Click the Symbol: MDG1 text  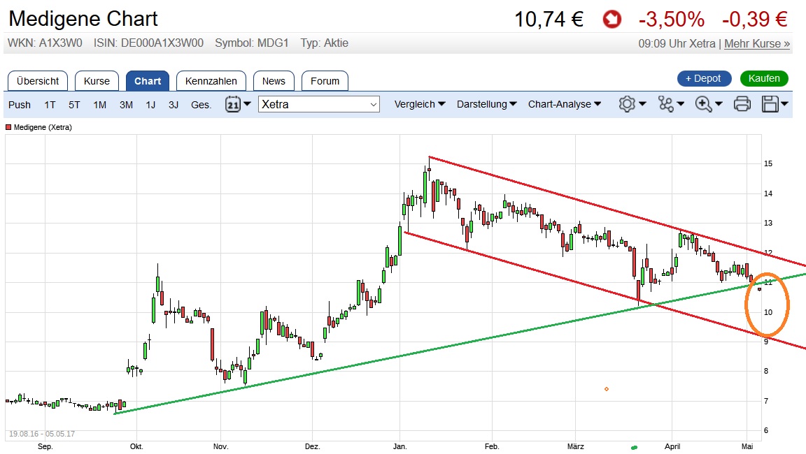tap(252, 43)
